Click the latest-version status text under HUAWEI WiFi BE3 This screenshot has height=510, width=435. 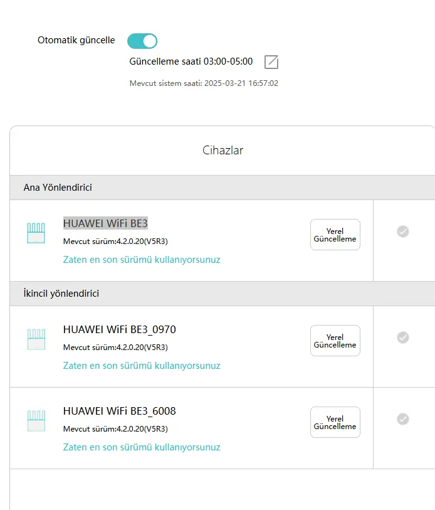click(x=142, y=260)
